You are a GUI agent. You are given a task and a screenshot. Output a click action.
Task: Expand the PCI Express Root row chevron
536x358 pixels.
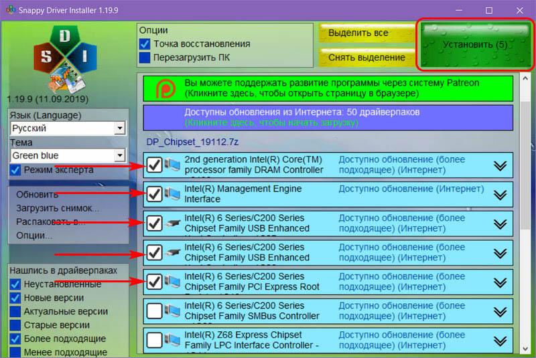500,282
